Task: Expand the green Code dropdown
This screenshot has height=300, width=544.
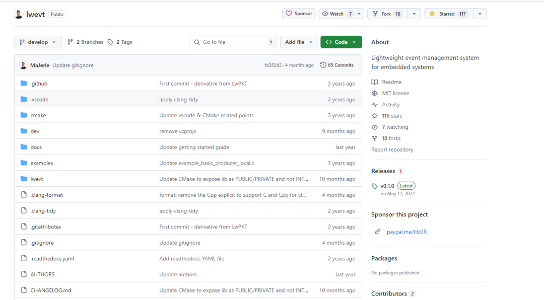Action: (341, 42)
